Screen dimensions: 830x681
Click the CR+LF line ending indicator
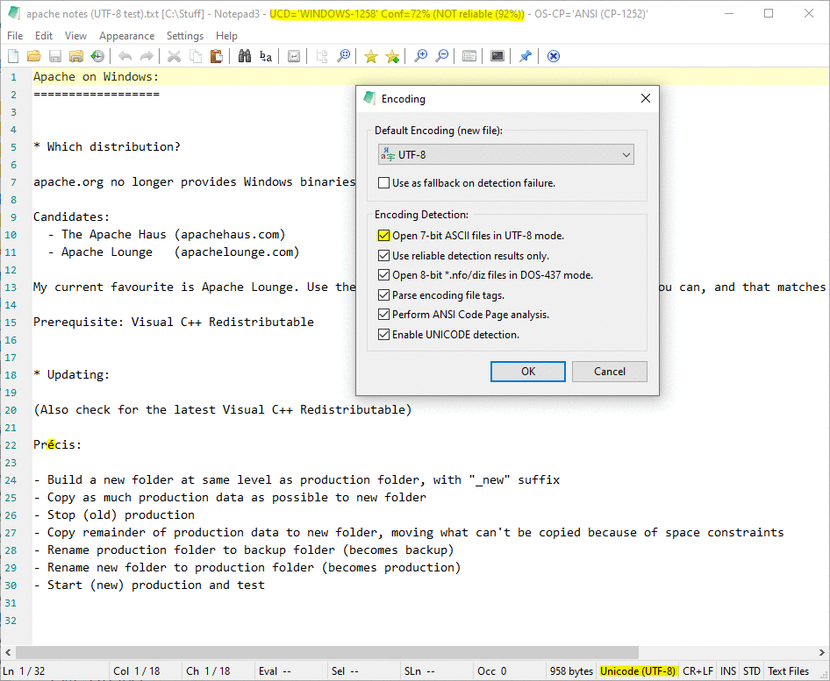click(x=697, y=670)
